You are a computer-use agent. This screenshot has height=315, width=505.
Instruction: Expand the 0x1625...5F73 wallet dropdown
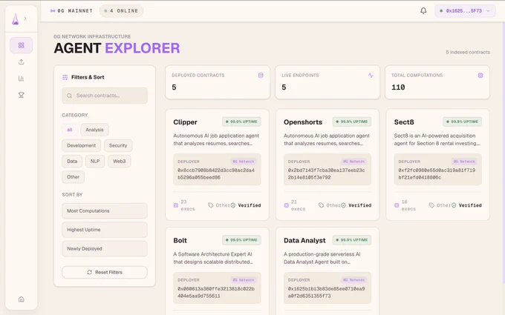tap(465, 11)
